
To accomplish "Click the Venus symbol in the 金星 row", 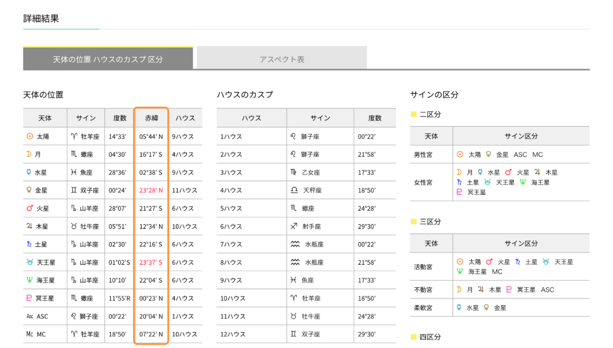I will click(29, 190).
